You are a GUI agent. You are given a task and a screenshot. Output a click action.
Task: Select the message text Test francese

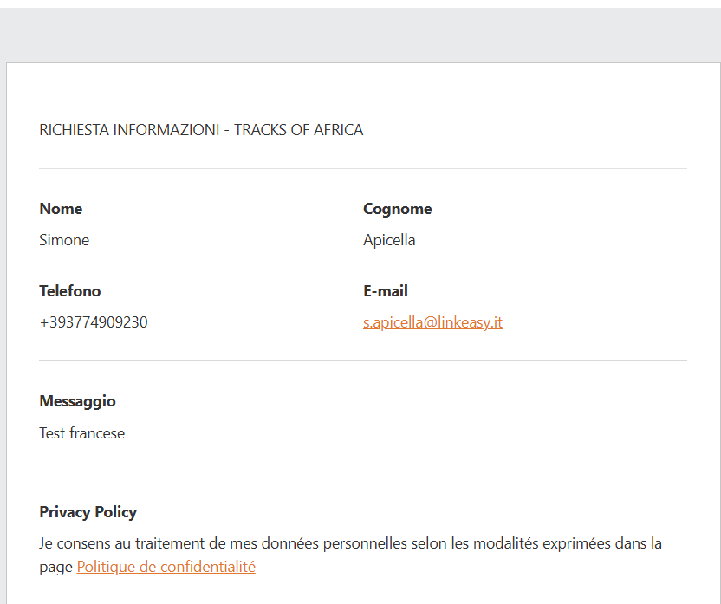[81, 433]
